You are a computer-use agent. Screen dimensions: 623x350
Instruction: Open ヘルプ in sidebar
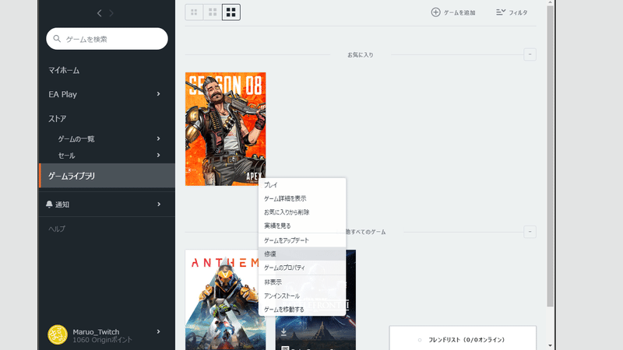coord(57,229)
